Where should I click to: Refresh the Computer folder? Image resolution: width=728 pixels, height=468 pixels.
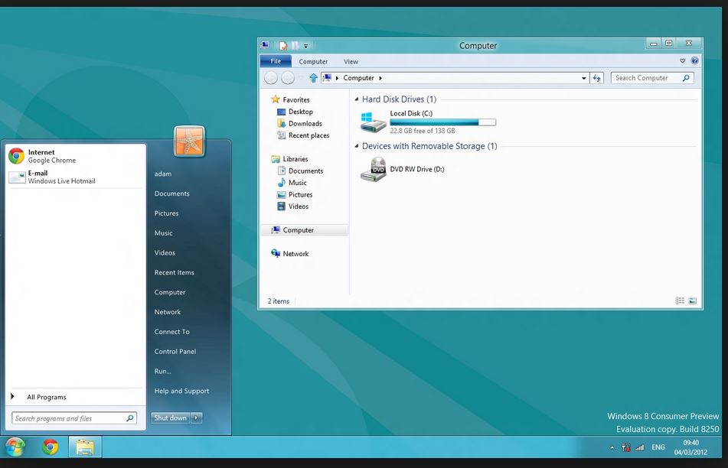pyautogui.click(x=596, y=79)
